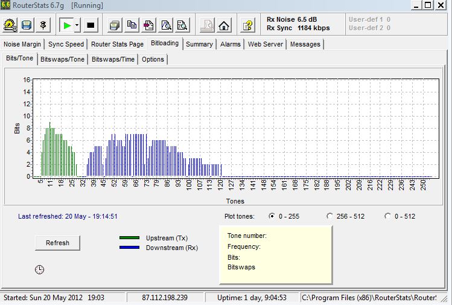Choose the 0 - 512 plot tones radio
The image size is (452, 305).
pyautogui.click(x=387, y=216)
